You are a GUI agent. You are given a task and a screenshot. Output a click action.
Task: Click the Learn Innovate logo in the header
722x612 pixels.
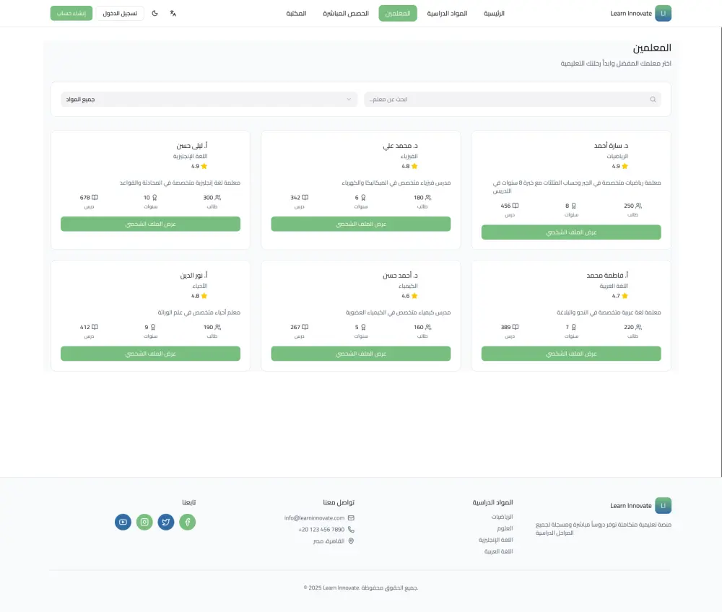pos(640,12)
